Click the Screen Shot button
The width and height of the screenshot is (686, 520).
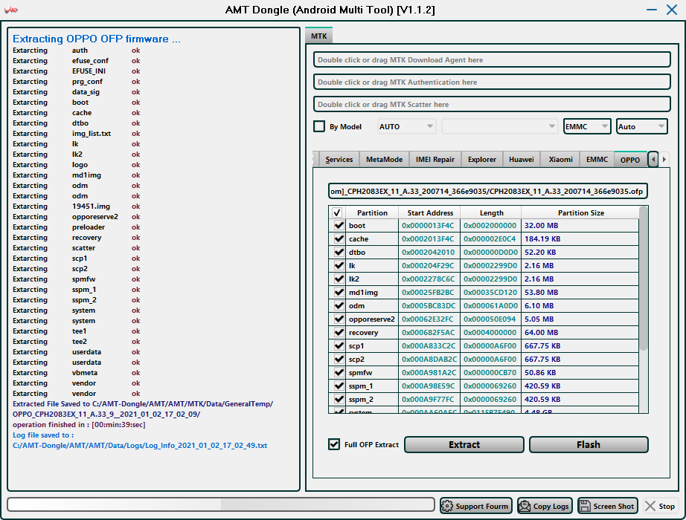coord(607,506)
